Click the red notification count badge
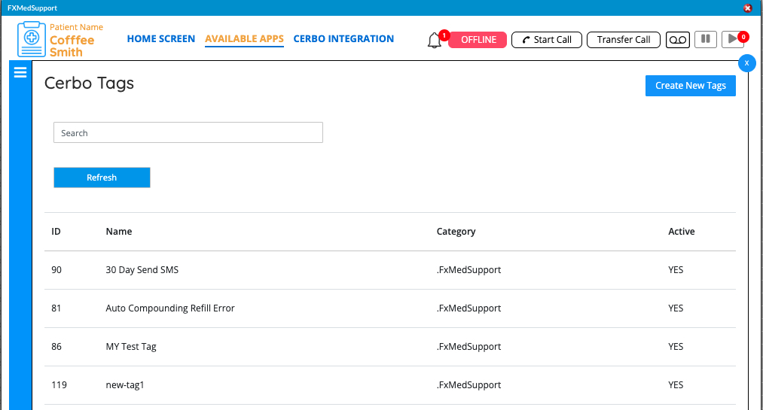Viewport: 763px width, 410px height. point(444,35)
